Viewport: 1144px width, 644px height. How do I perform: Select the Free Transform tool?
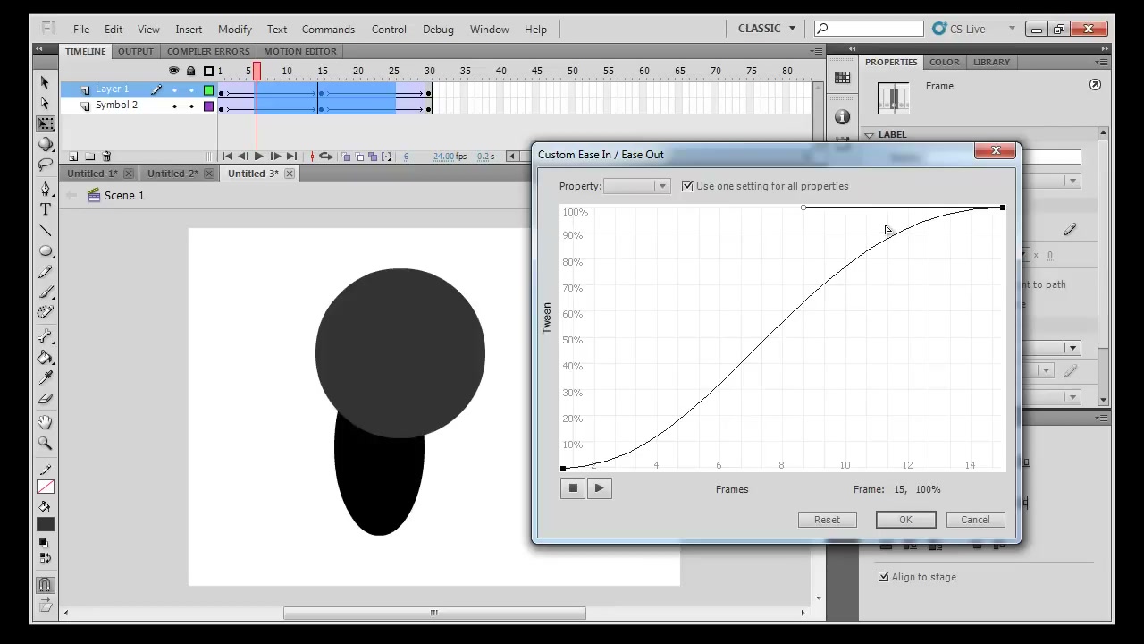pyautogui.click(x=46, y=123)
